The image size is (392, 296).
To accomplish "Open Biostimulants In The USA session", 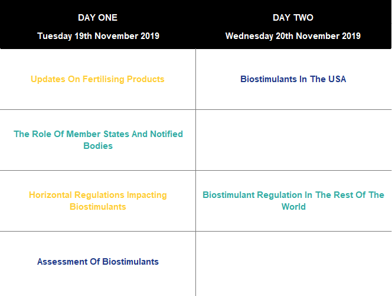I will (293, 79).
